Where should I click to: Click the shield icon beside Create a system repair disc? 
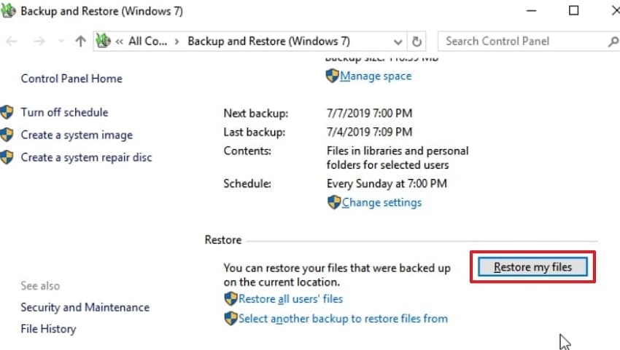[7, 157]
